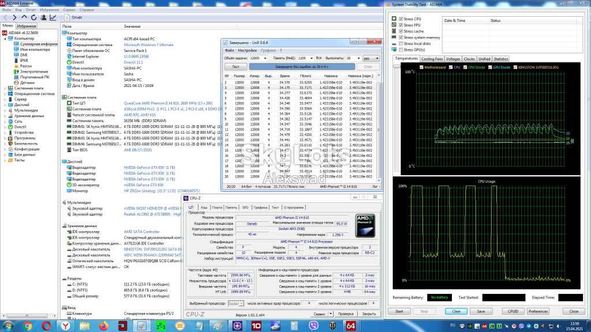
Task: Click AMD 970, AMD K10 chipset link
Action: [x=140, y=115]
